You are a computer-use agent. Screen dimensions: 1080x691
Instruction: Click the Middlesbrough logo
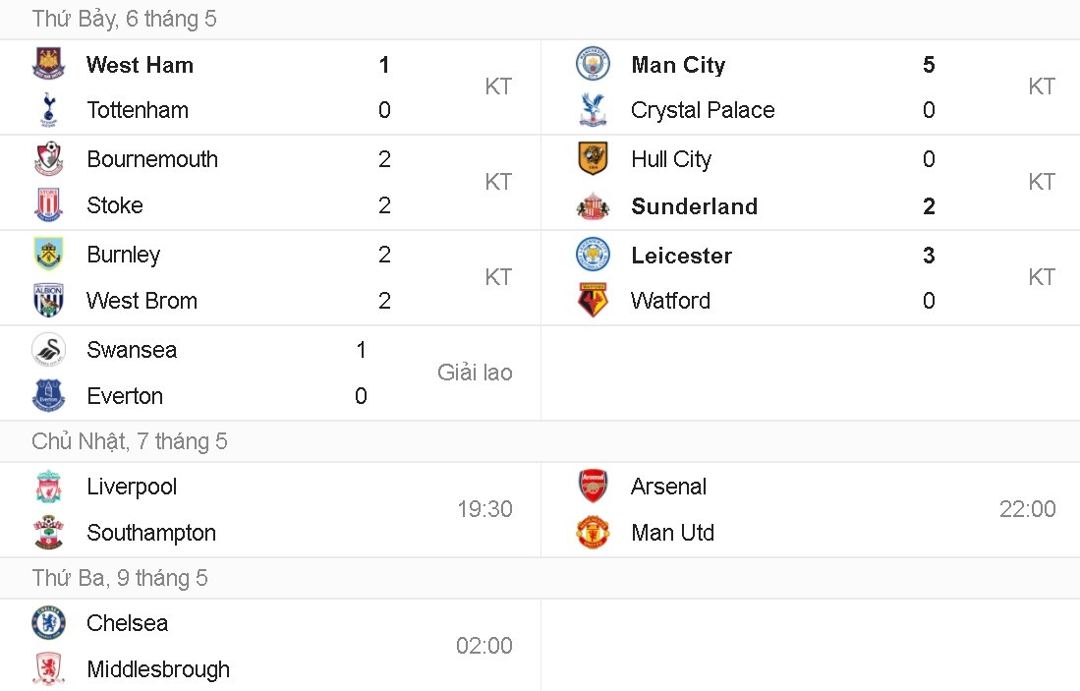pos(49,669)
